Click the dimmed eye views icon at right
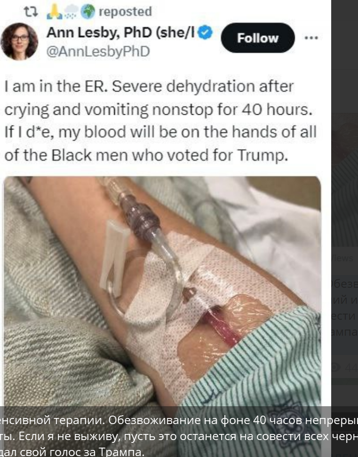Image resolution: width=358 pixels, height=457 pixels. [x=335, y=367]
